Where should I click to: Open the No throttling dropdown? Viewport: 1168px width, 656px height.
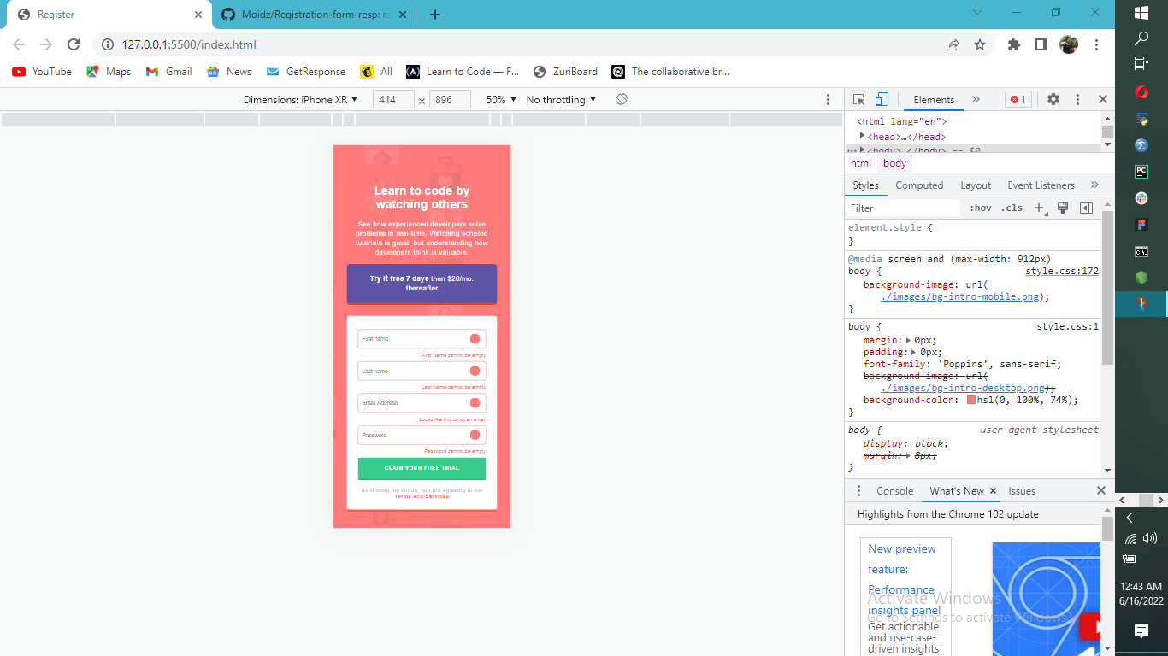562,100
